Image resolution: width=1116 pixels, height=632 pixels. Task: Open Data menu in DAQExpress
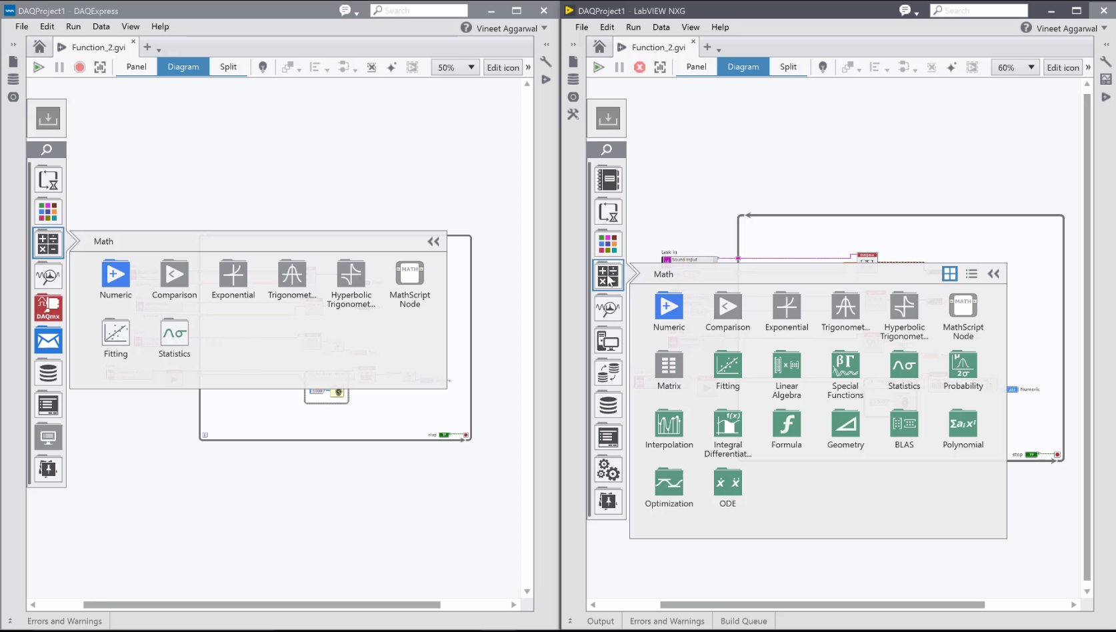101,27
